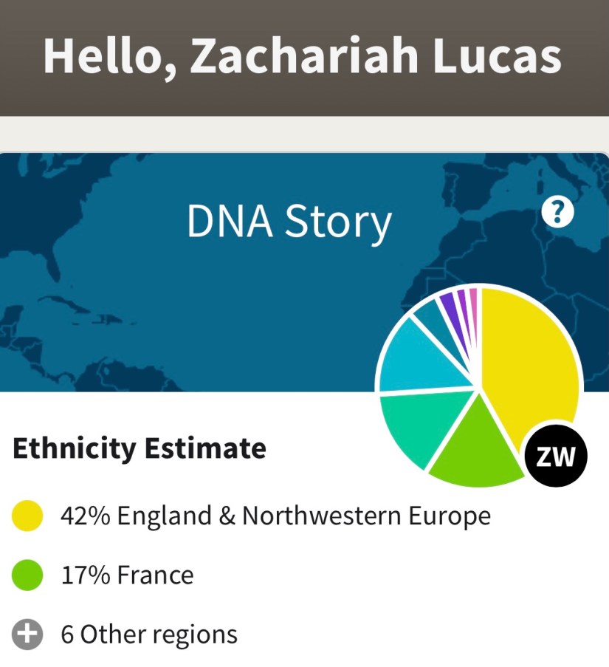Click the green France legend swatch
Viewport: 609px width, 667px height.
pyautogui.click(x=27, y=575)
